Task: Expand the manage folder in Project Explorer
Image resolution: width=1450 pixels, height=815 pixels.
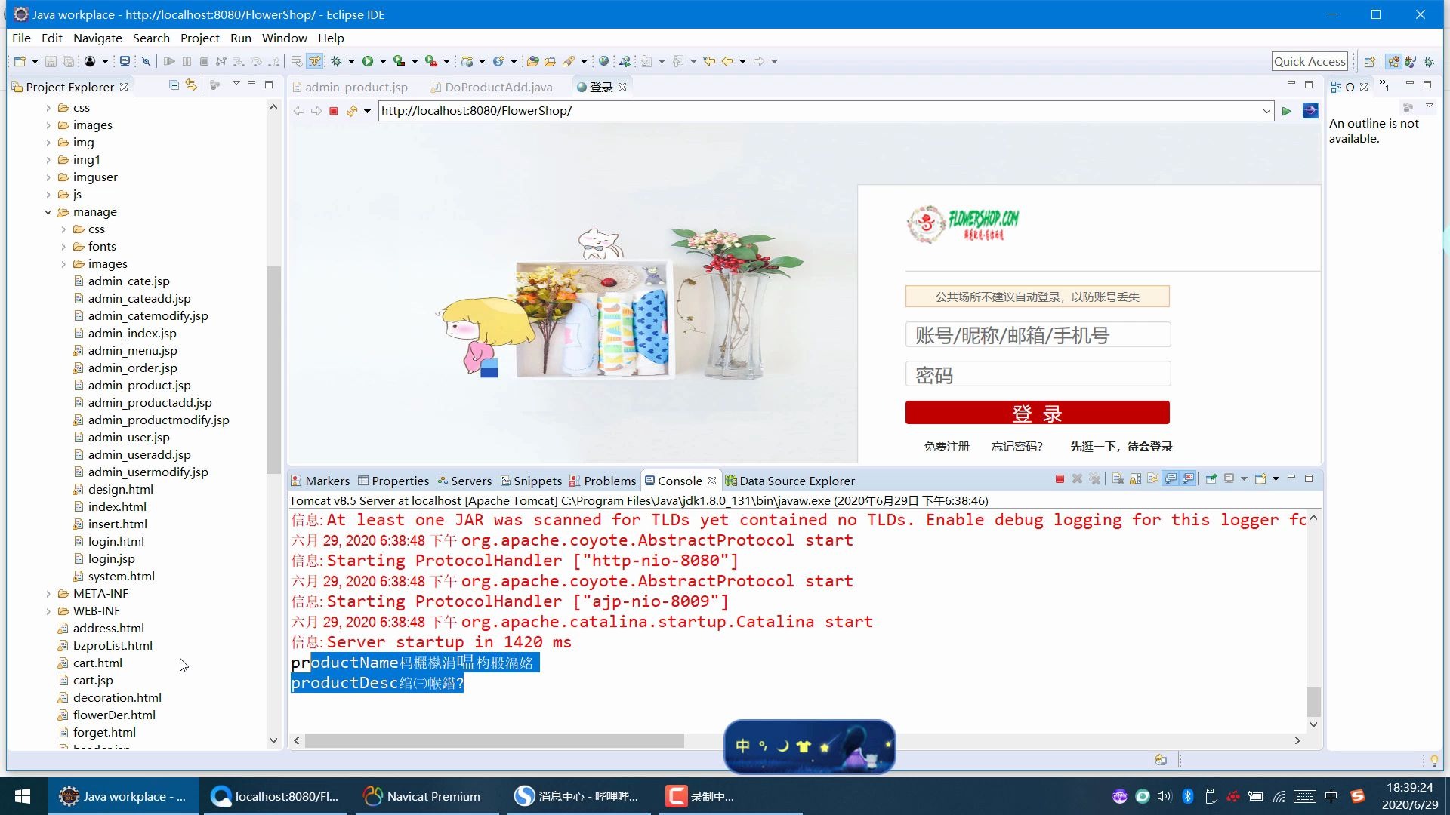Action: [48, 211]
